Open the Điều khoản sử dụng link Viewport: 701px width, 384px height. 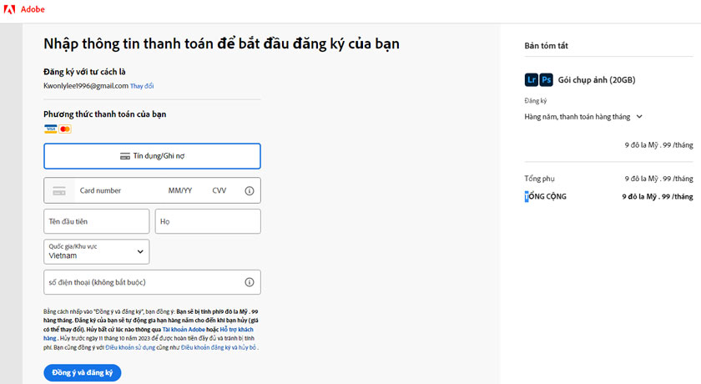pyautogui.click(x=130, y=347)
